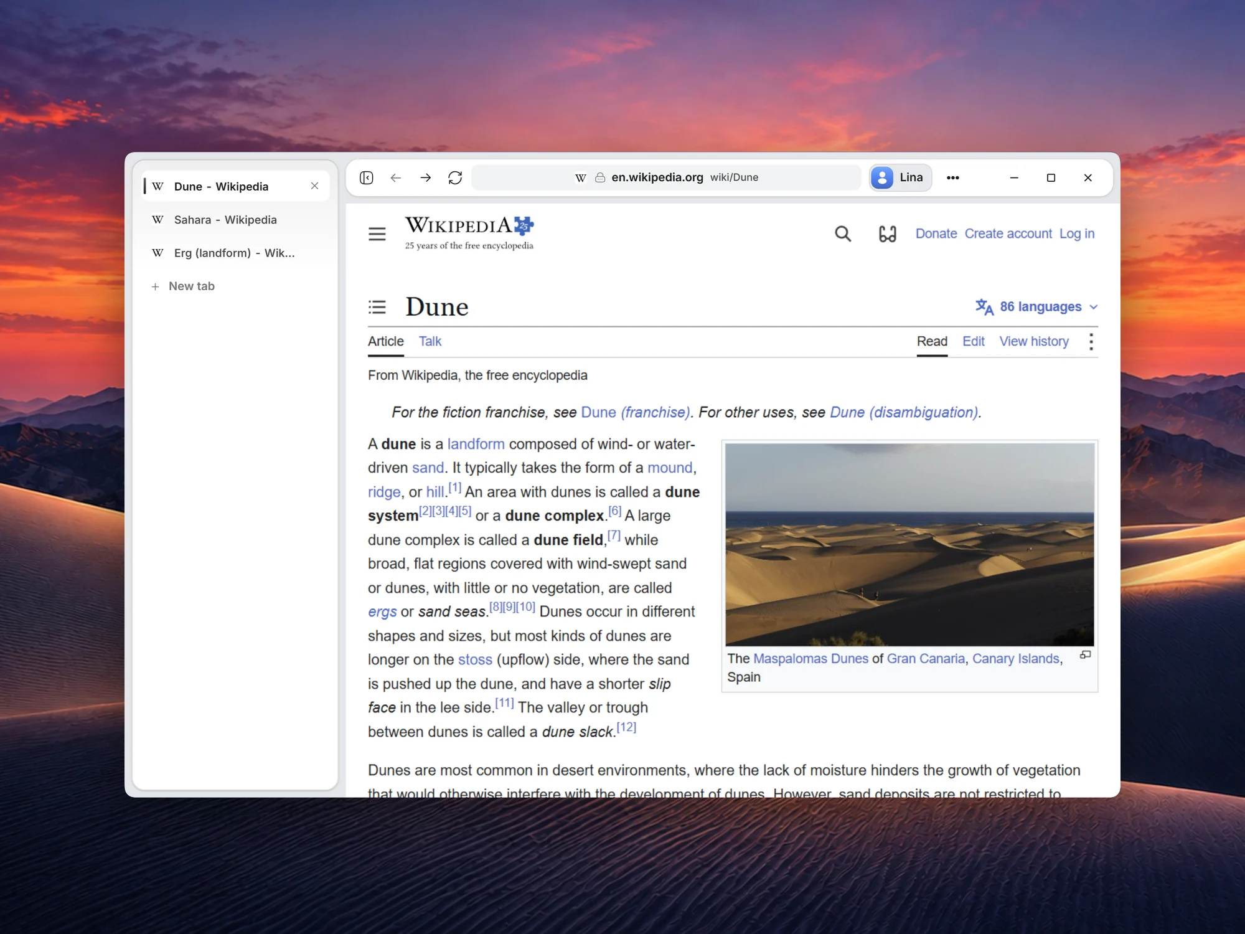Open Wikipedia main hamburger menu
Viewport: 1245px width, 934px height.
377,234
